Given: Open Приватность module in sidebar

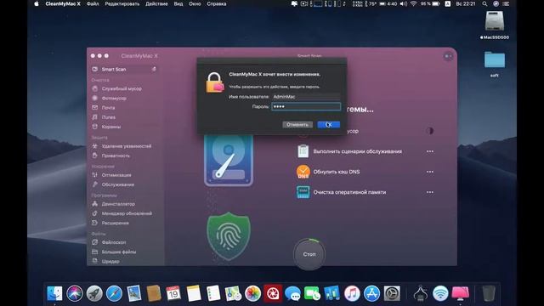Looking at the screenshot, I should point(111,156).
